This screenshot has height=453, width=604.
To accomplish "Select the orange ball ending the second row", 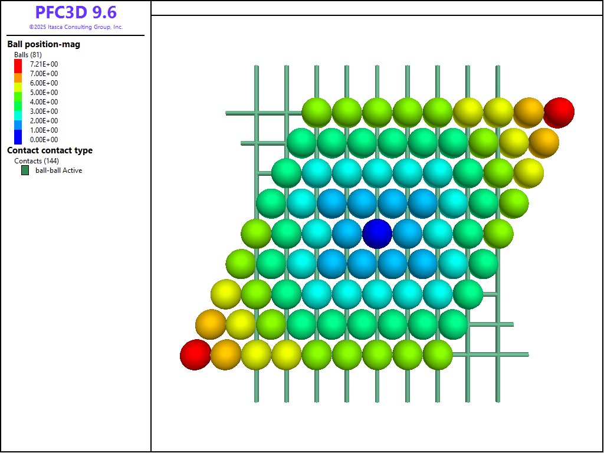I will tap(543, 143).
